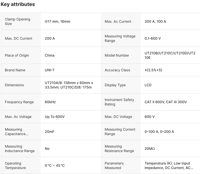Expand the truncated Measuring Capacitance... label
The width and height of the screenshot is (200, 174).
click(17, 132)
